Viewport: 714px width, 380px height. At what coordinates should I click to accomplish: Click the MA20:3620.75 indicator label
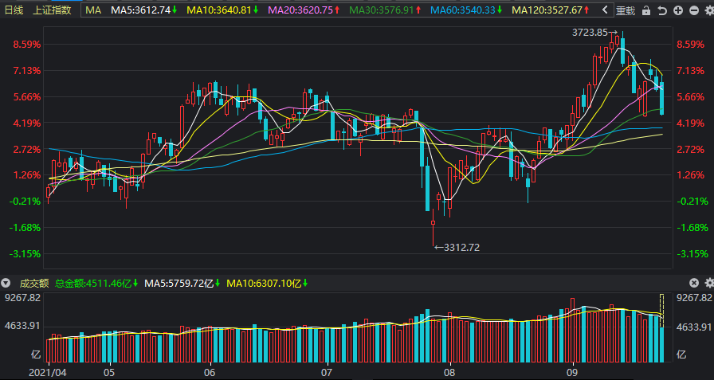304,10
